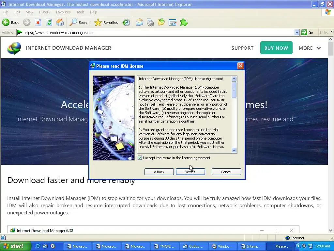
Task: Click the globe artwork image in the dialog
Action: [114, 118]
